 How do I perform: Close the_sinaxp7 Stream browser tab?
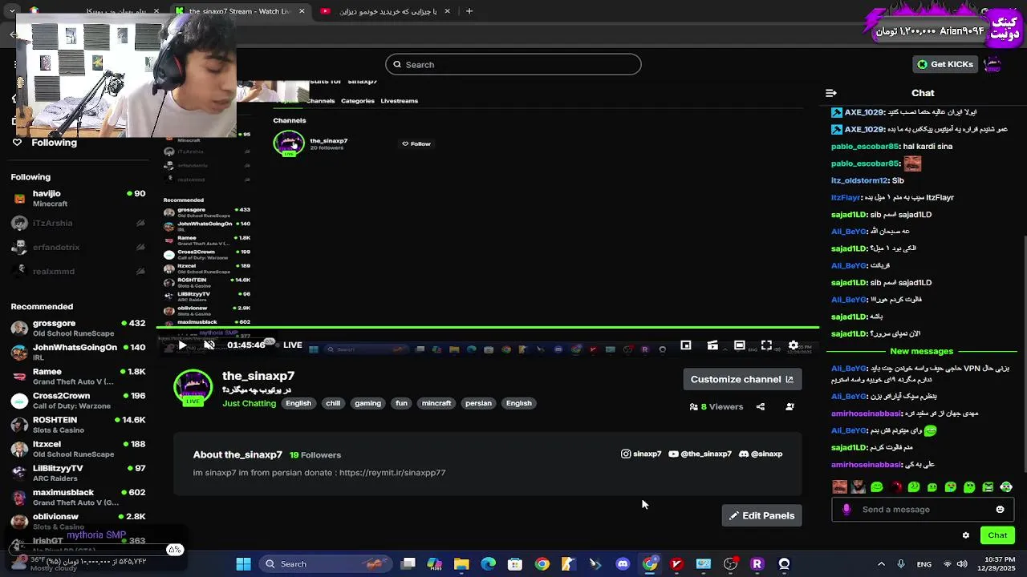click(x=302, y=11)
